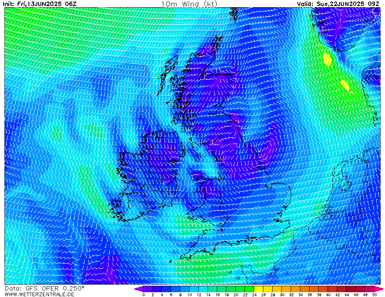Select the indigo 2–4 kt legend swatch
385x297 pixels.
(x=157, y=289)
